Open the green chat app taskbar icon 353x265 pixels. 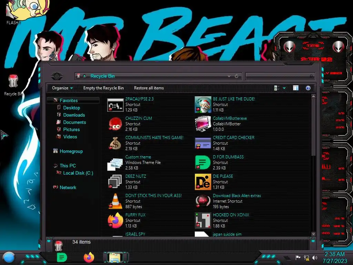coord(62,257)
